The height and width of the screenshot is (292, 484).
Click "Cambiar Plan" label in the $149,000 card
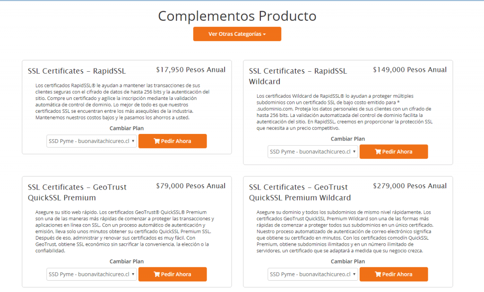[348, 139]
